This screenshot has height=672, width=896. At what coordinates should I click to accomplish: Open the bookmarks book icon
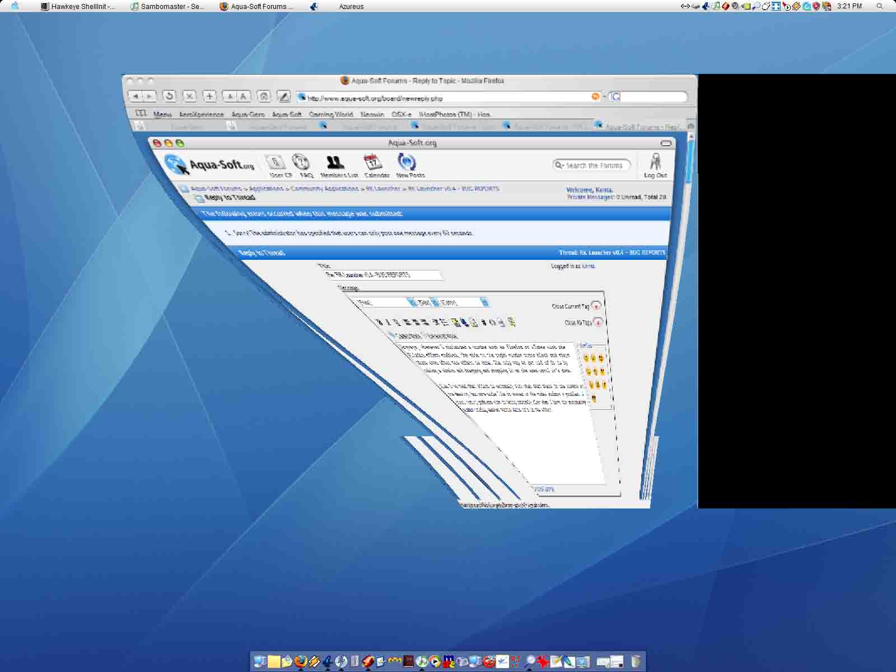point(141,113)
